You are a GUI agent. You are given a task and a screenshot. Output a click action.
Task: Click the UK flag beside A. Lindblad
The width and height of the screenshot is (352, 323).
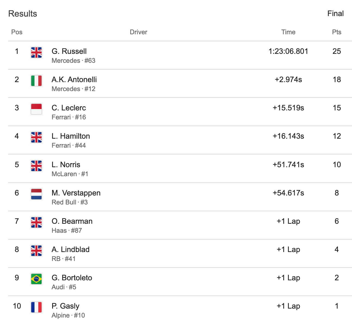[x=36, y=251]
